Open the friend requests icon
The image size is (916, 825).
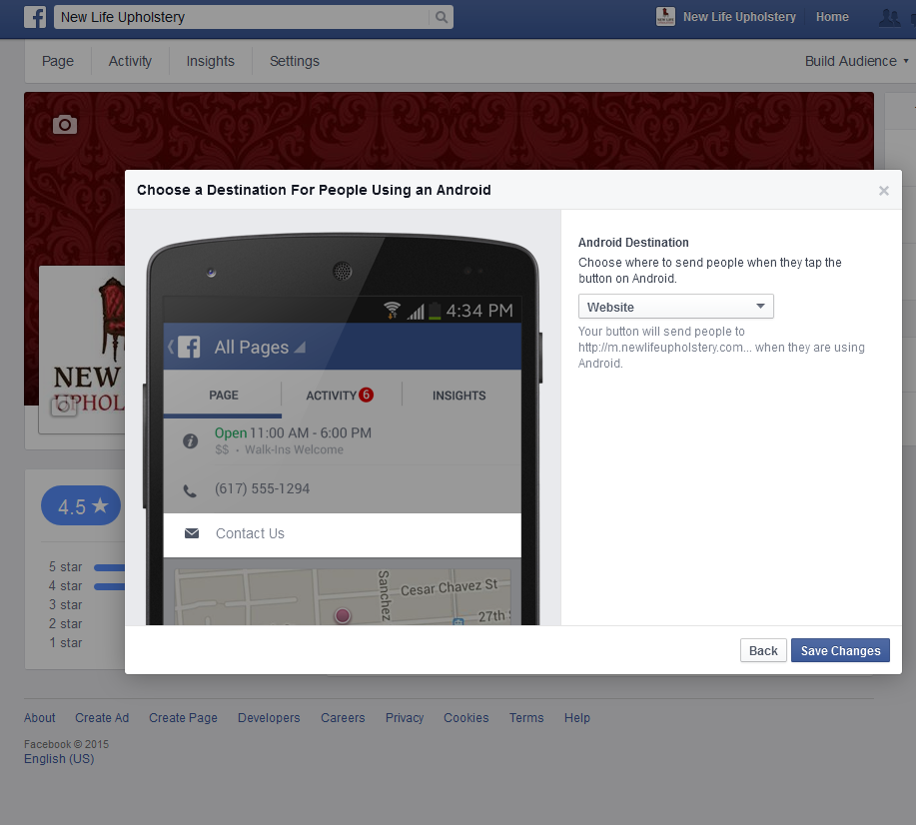point(889,18)
